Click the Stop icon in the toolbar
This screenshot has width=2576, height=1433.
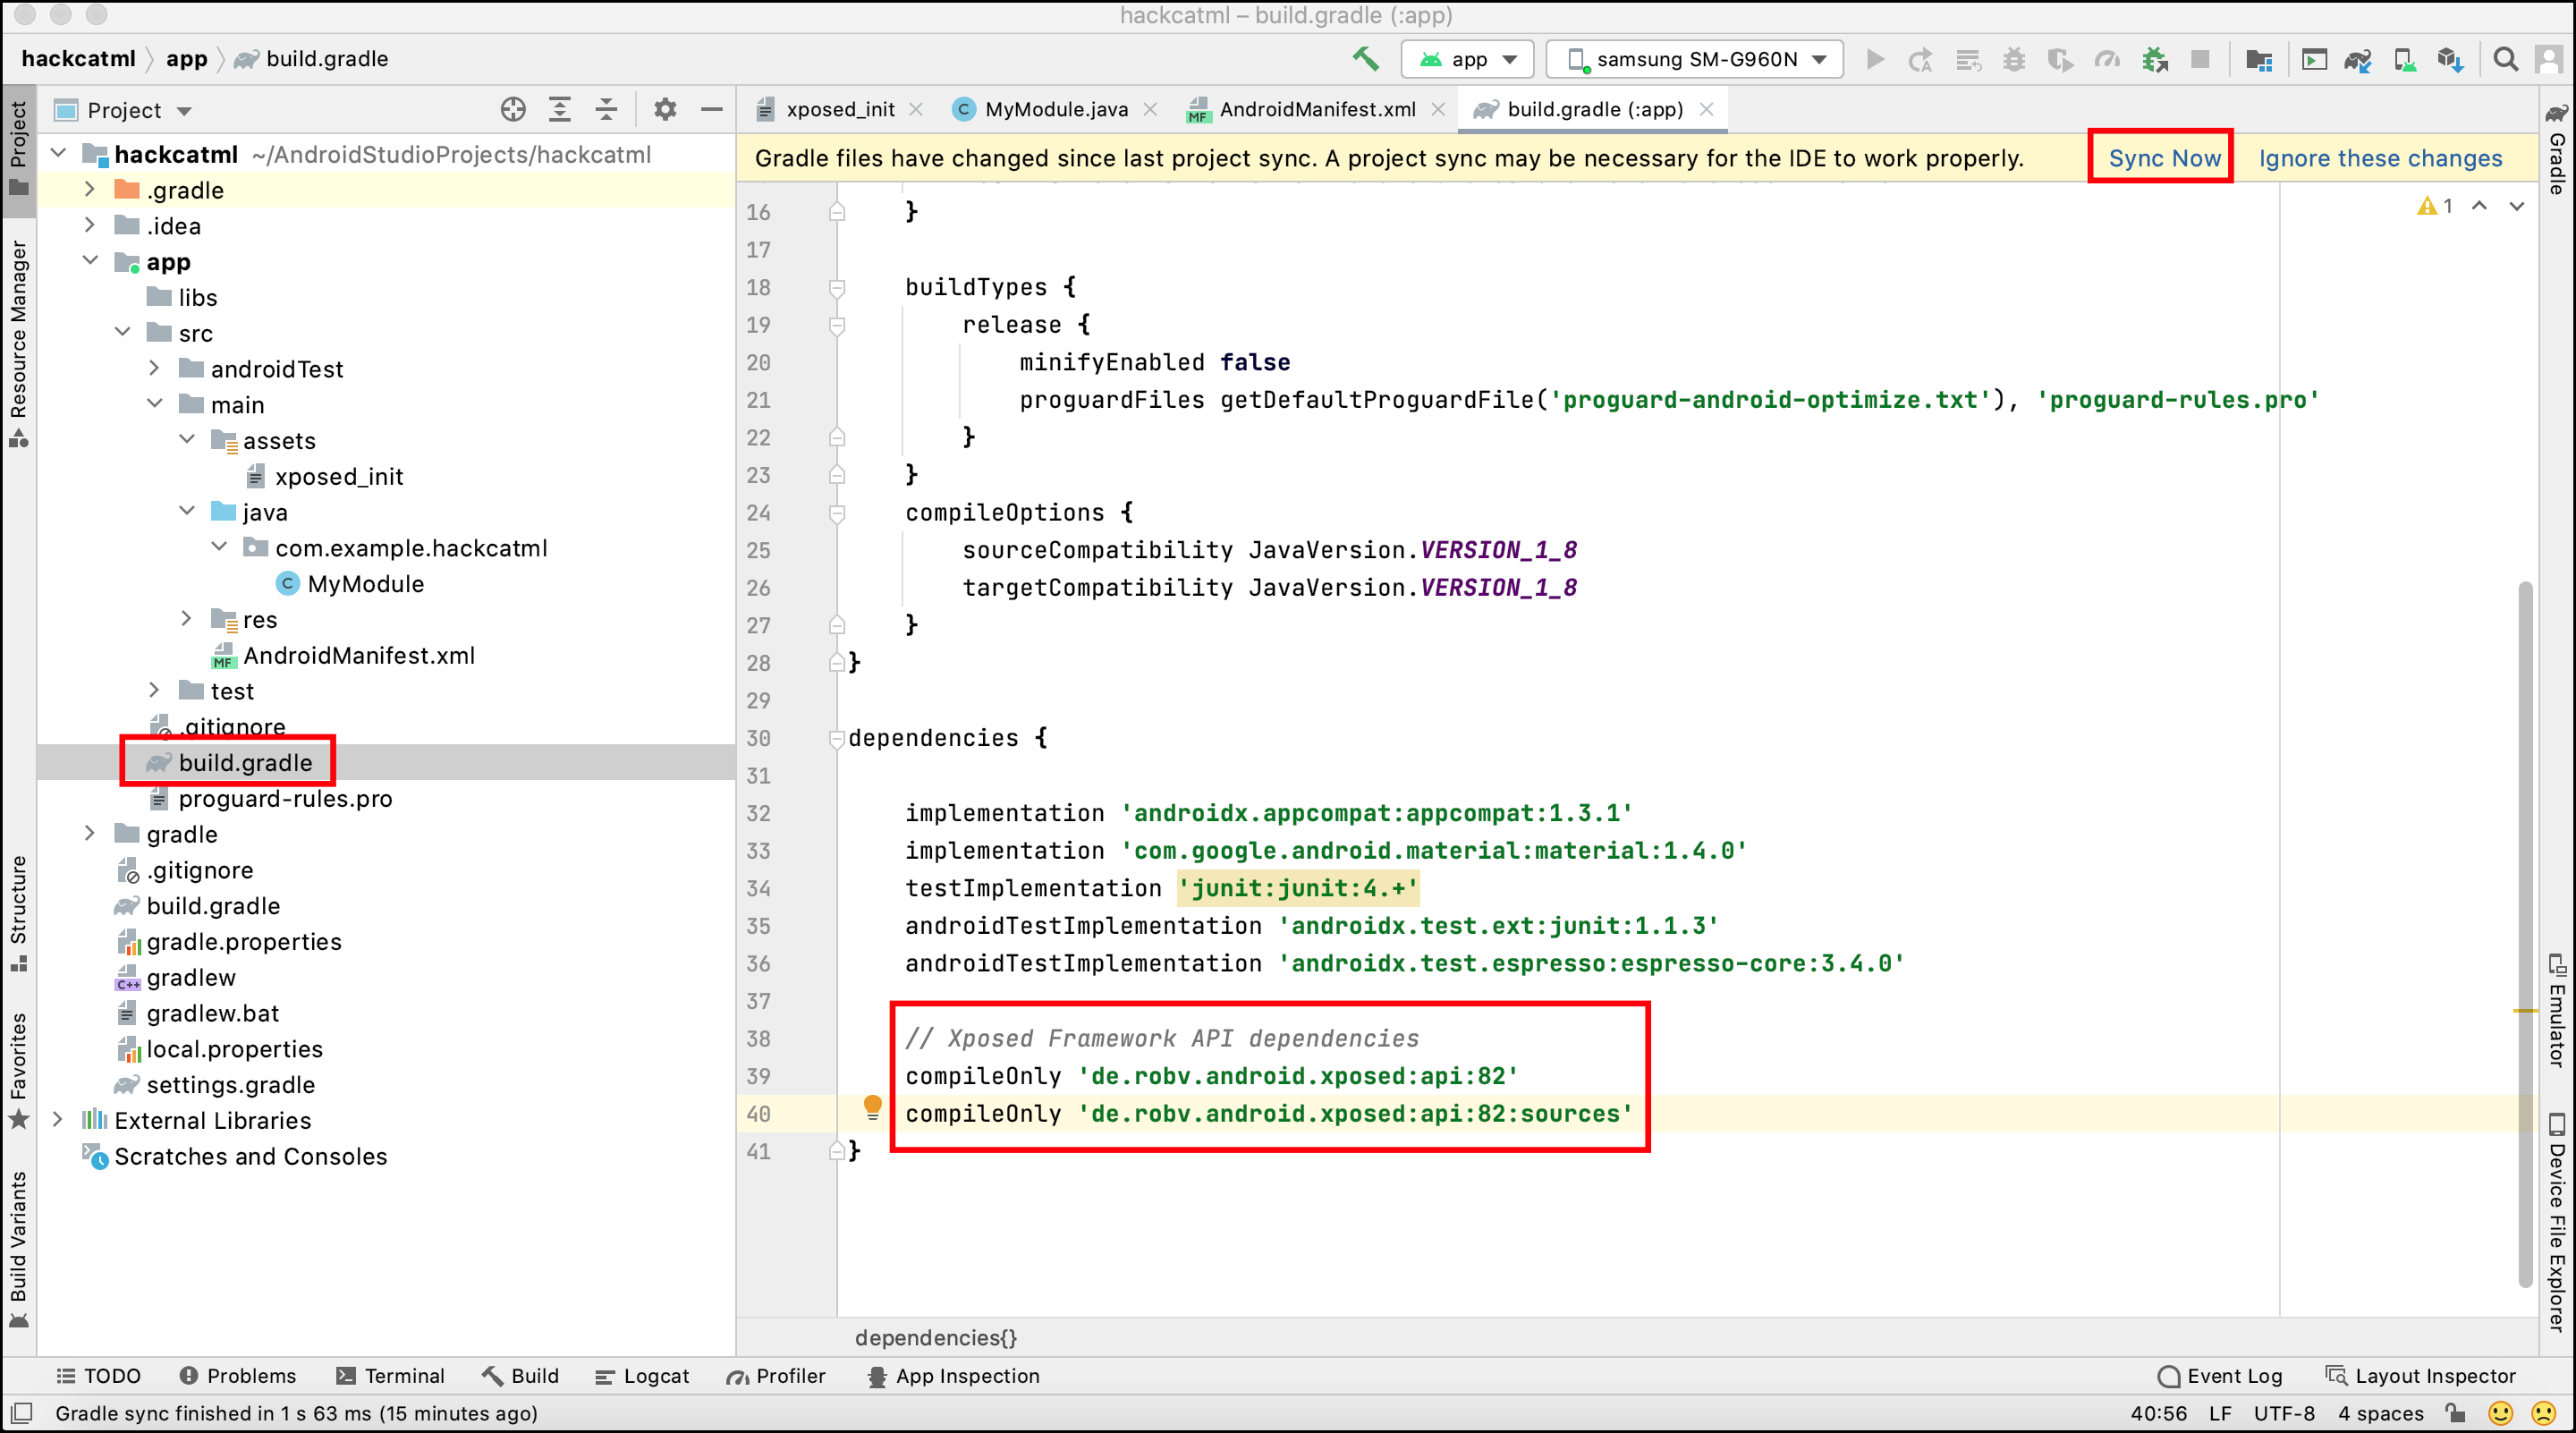point(2200,60)
